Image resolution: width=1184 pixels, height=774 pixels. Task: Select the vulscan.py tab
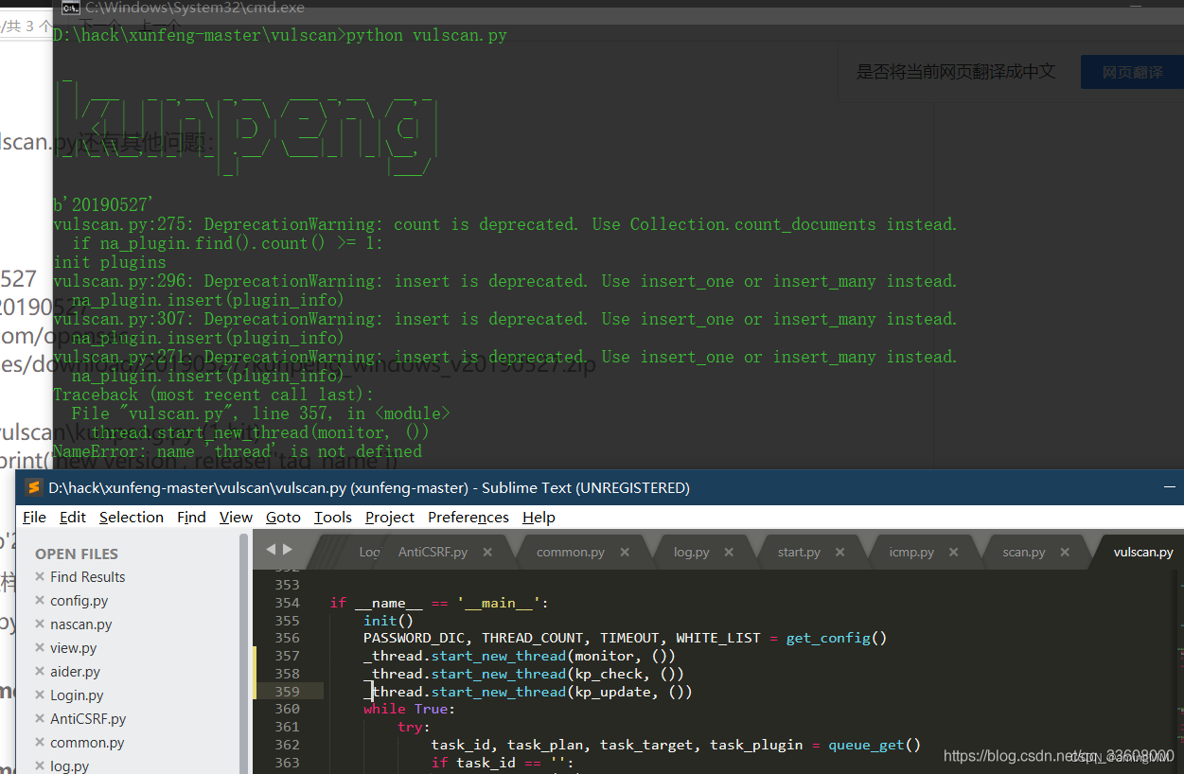tap(1143, 552)
